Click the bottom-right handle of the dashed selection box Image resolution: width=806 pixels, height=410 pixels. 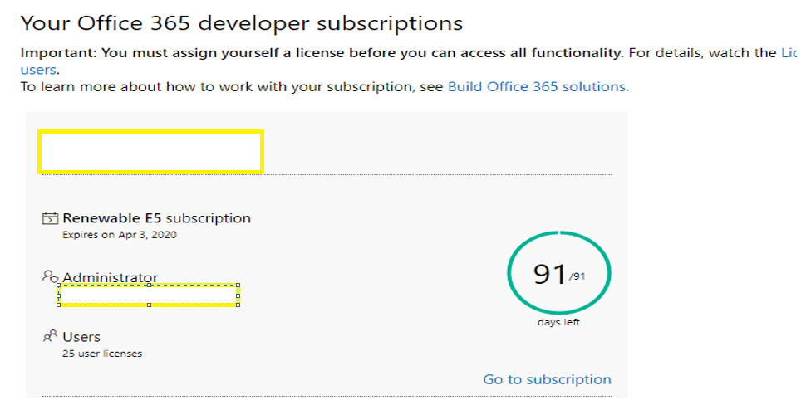pos(238,305)
